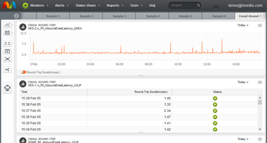The image size is (267, 143).
Task: Click the printer icon in sidebar
Action: coord(7,88)
